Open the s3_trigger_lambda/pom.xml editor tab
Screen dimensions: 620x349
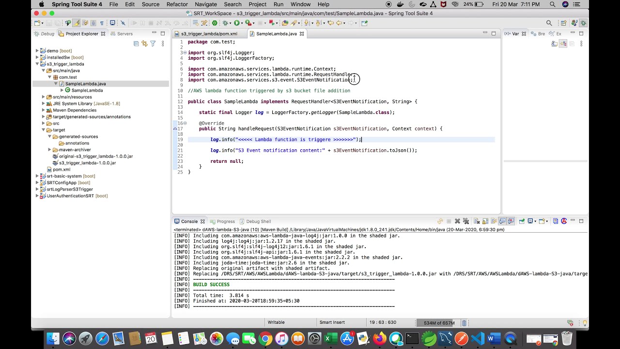(209, 33)
